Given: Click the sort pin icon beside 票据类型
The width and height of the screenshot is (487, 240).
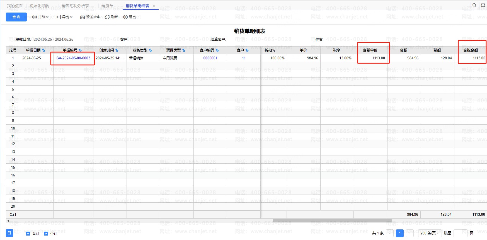Looking at the screenshot, I should coord(184,50).
